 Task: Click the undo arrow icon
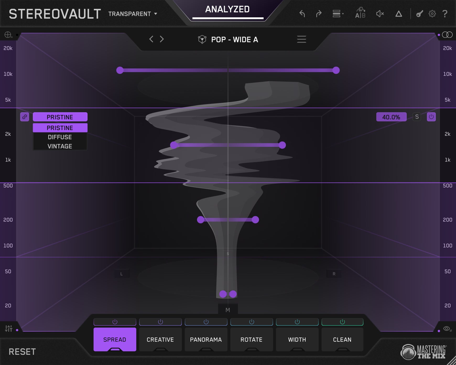(x=302, y=14)
